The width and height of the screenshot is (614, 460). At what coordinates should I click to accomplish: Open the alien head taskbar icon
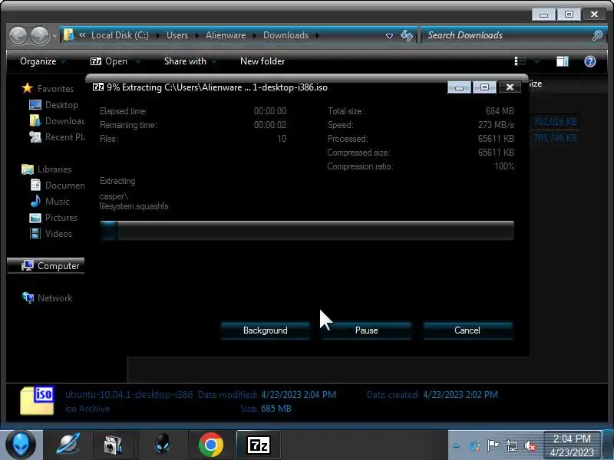click(162, 445)
